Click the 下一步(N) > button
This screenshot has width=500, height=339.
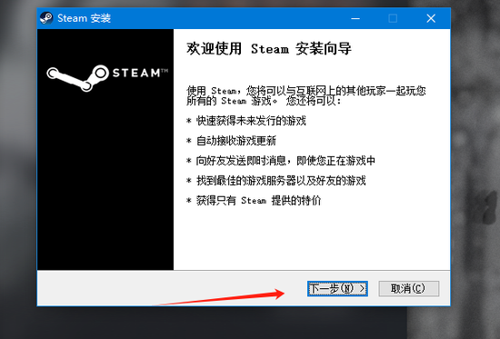tap(337, 289)
